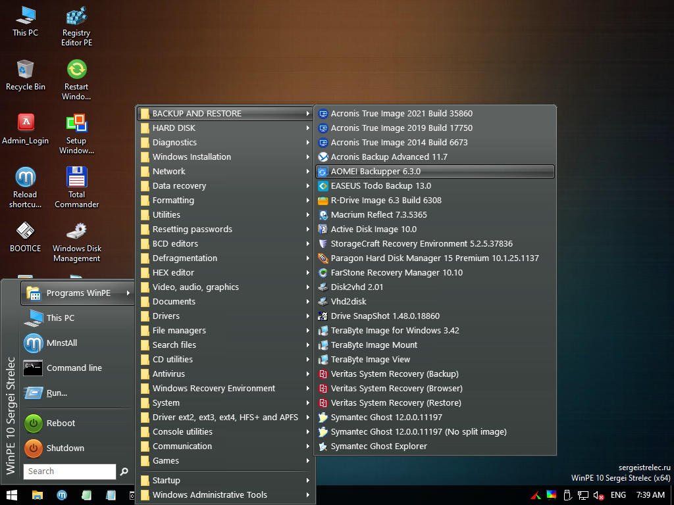Expand the Windows Installation submenu
Image resolution: width=674 pixels, height=505 pixels.
(x=226, y=156)
